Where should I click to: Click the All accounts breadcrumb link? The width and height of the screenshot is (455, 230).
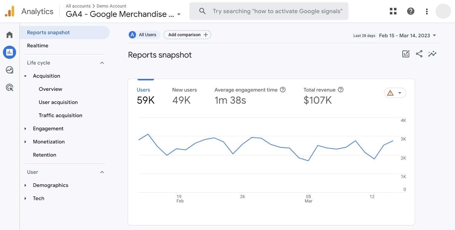click(78, 6)
